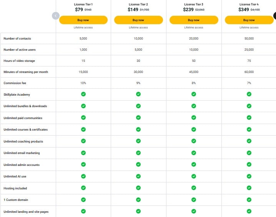This screenshot has width=276, height=217.
Task: Click Hosting included check, Tier 4
Action: [x=249, y=188]
